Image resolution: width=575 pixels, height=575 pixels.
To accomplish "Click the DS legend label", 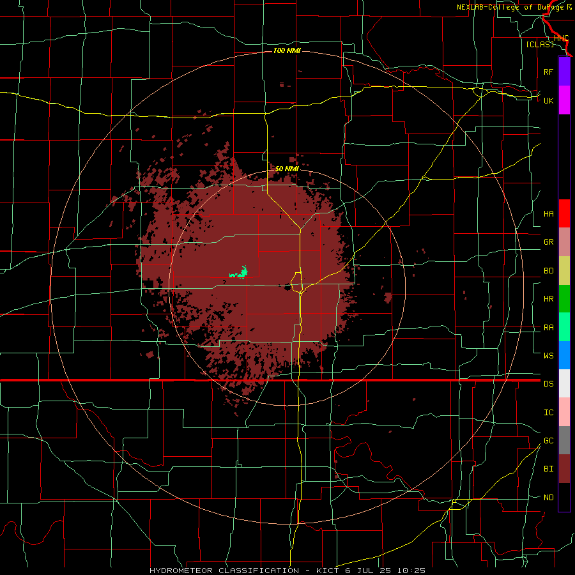I will coord(548,383).
